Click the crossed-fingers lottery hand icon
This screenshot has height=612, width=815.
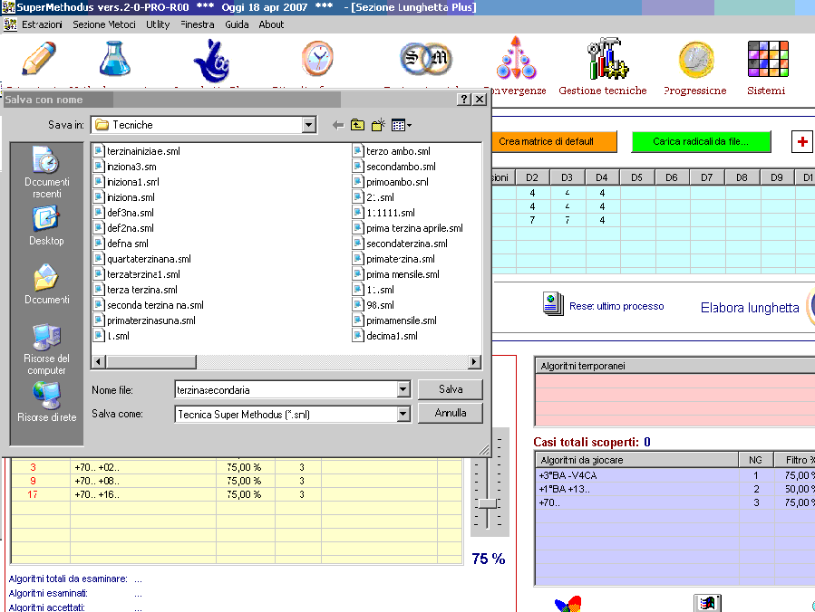pyautogui.click(x=211, y=61)
